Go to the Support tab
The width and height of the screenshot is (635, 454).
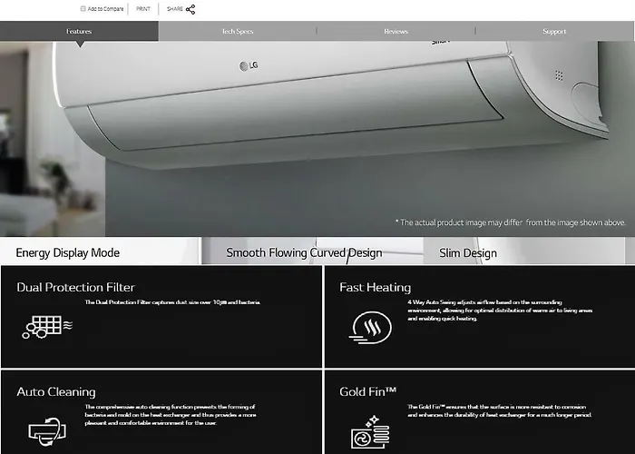coord(554,32)
